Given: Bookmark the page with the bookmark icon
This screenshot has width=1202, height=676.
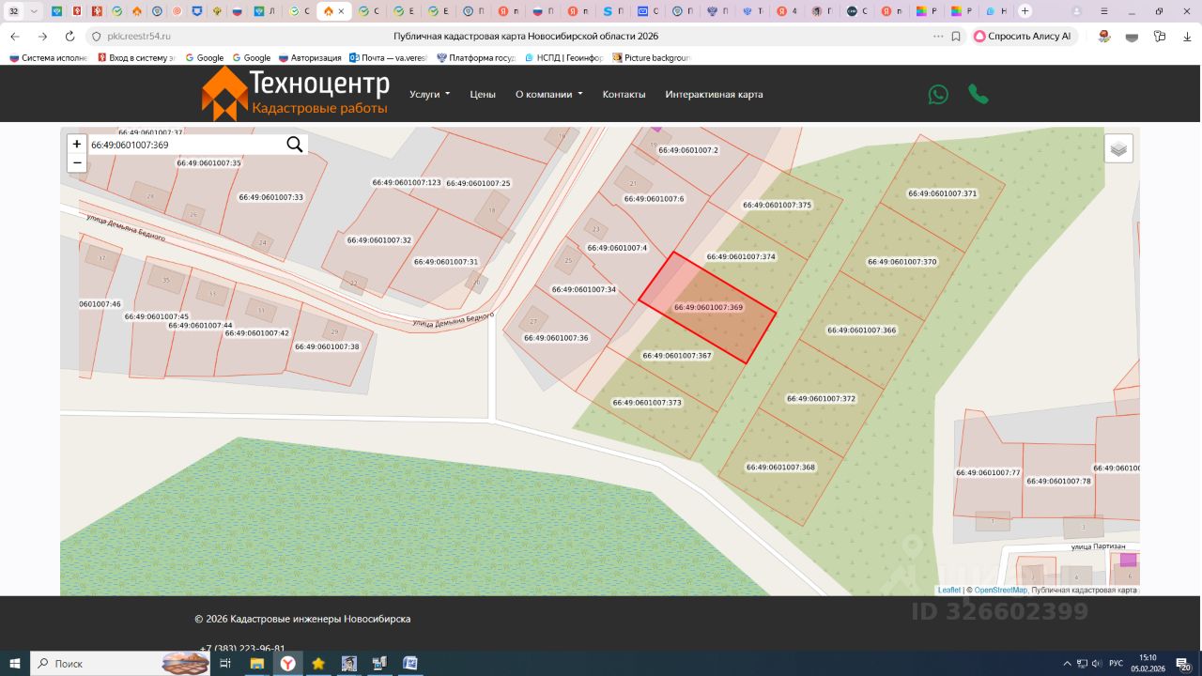Looking at the screenshot, I should (956, 36).
